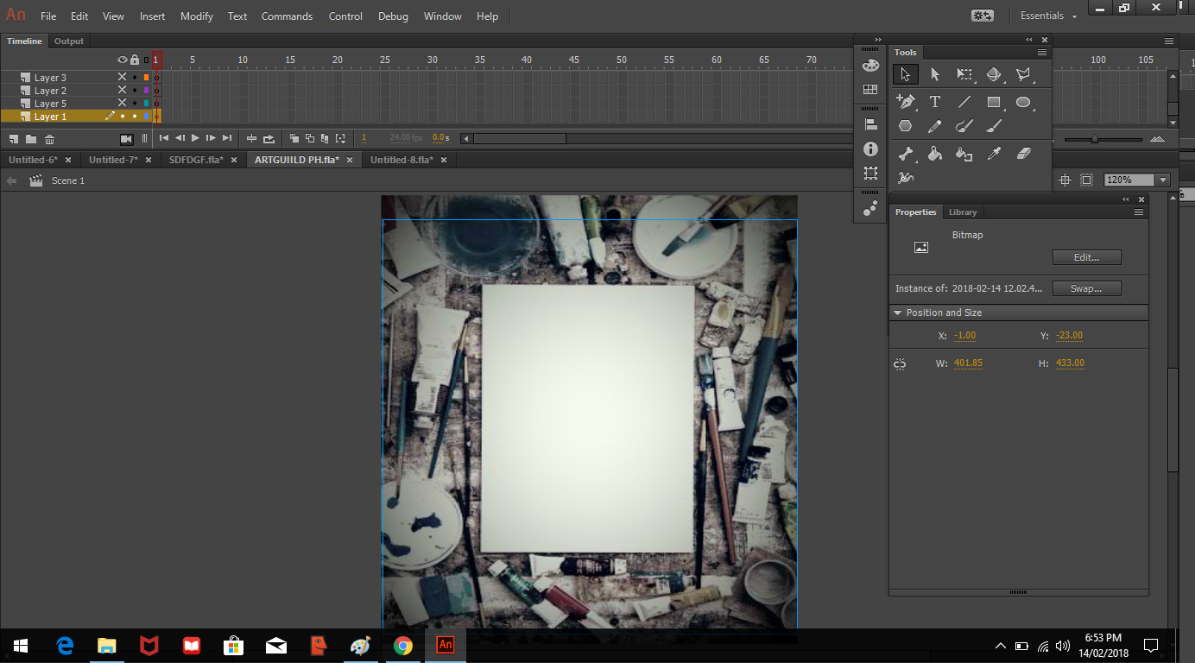
Task: Click the Center Stage icon
Action: tap(1065, 180)
